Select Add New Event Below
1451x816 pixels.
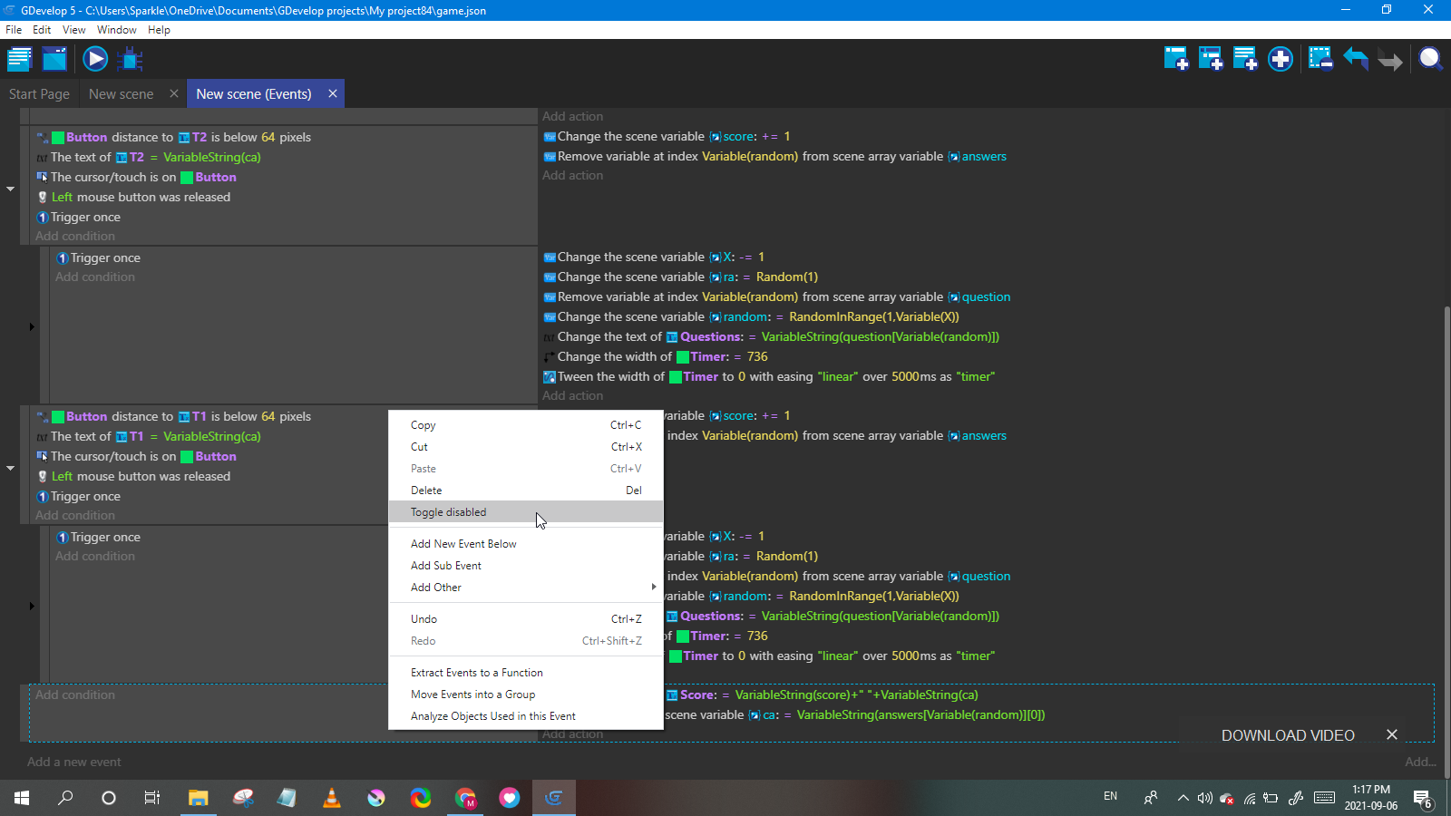pos(526,544)
